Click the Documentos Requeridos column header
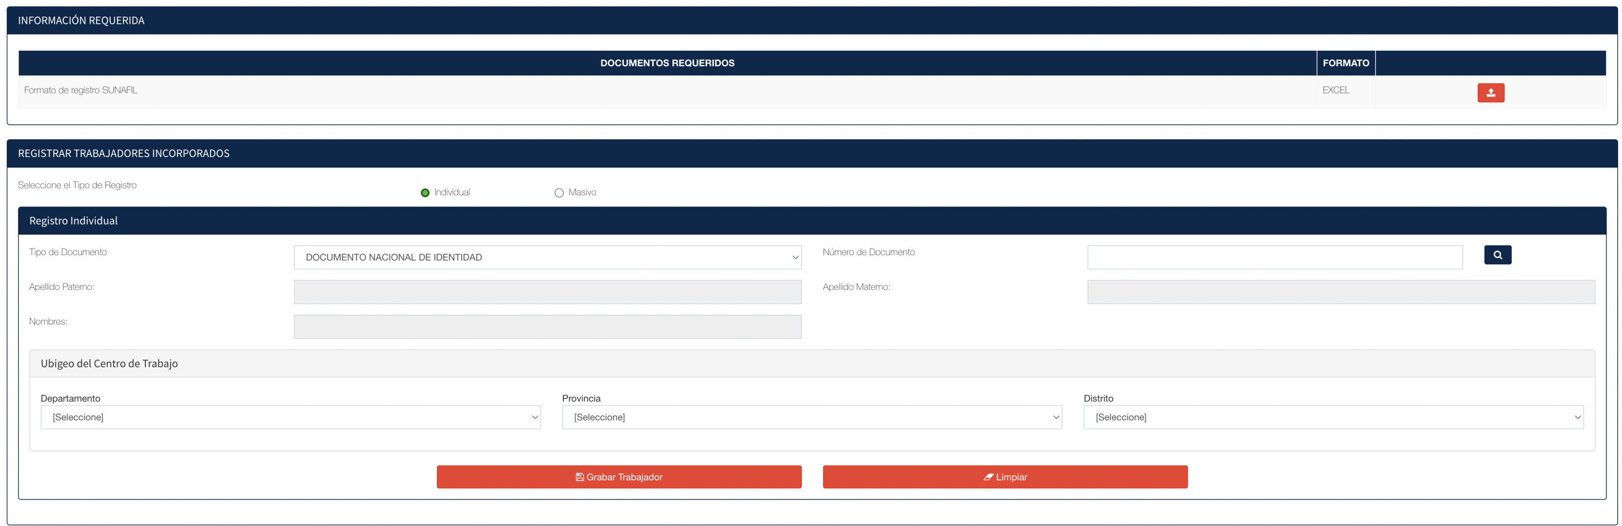 coord(667,63)
